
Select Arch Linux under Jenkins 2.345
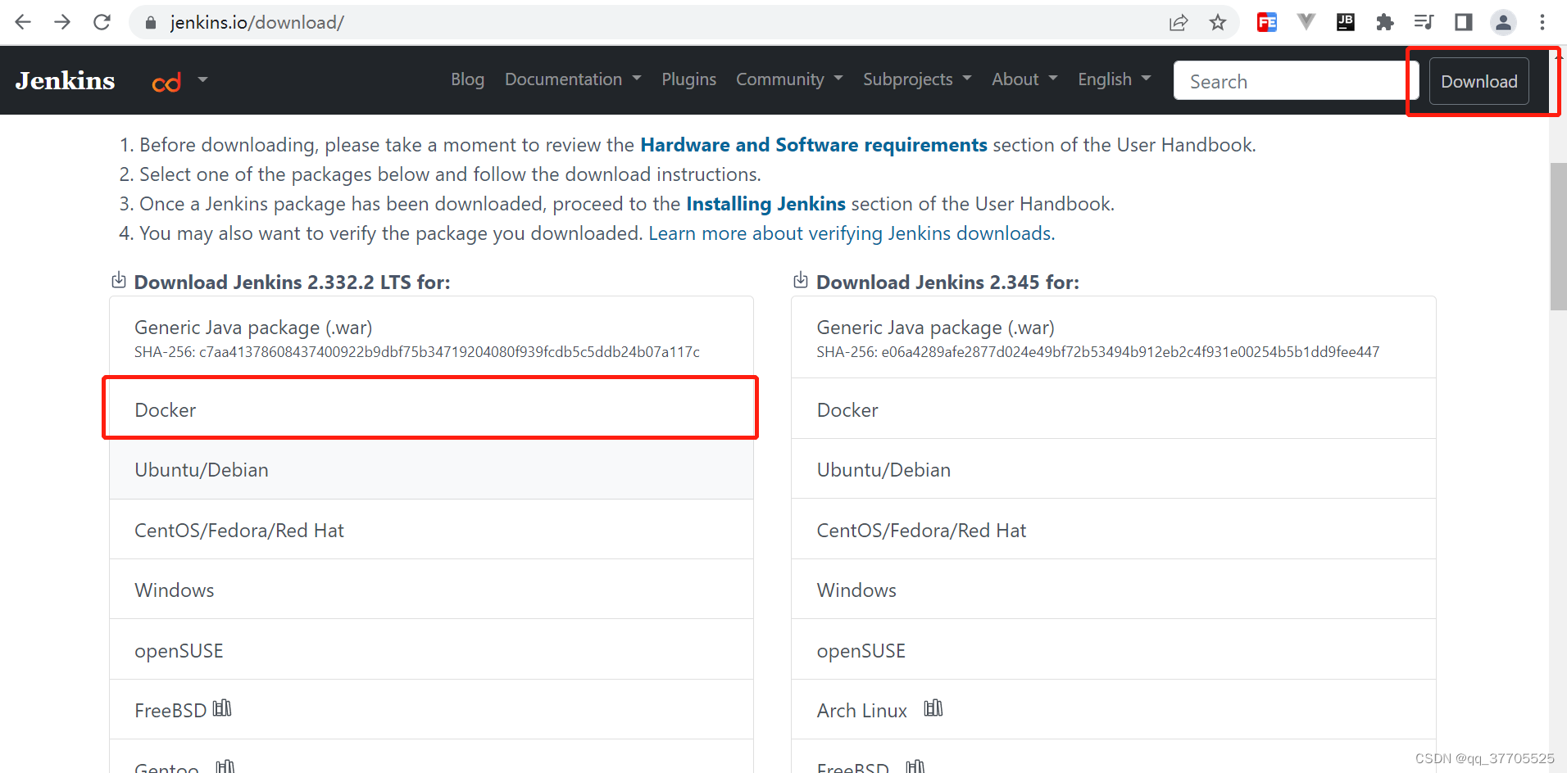pyautogui.click(x=1113, y=710)
